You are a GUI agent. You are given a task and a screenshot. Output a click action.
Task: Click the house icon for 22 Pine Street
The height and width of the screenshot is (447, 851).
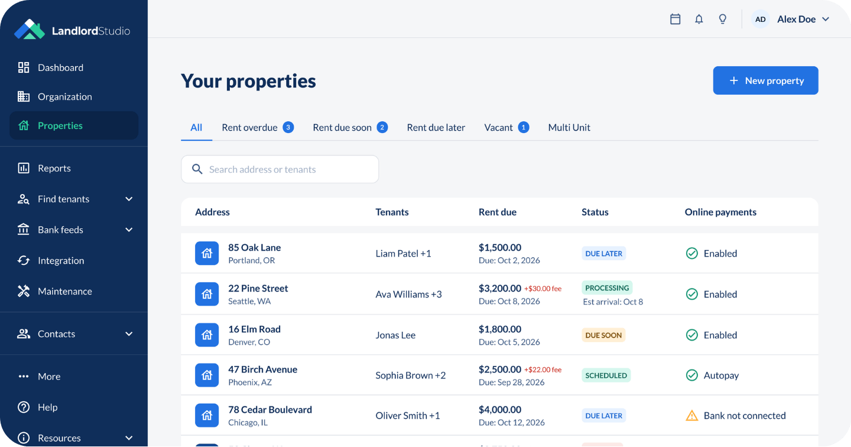207,294
